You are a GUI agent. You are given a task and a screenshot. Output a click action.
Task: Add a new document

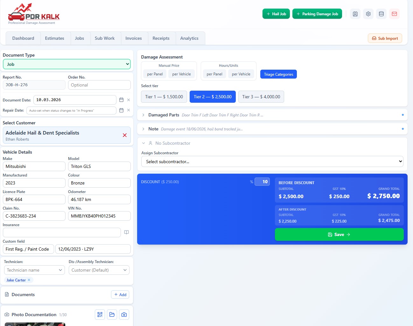120,295
